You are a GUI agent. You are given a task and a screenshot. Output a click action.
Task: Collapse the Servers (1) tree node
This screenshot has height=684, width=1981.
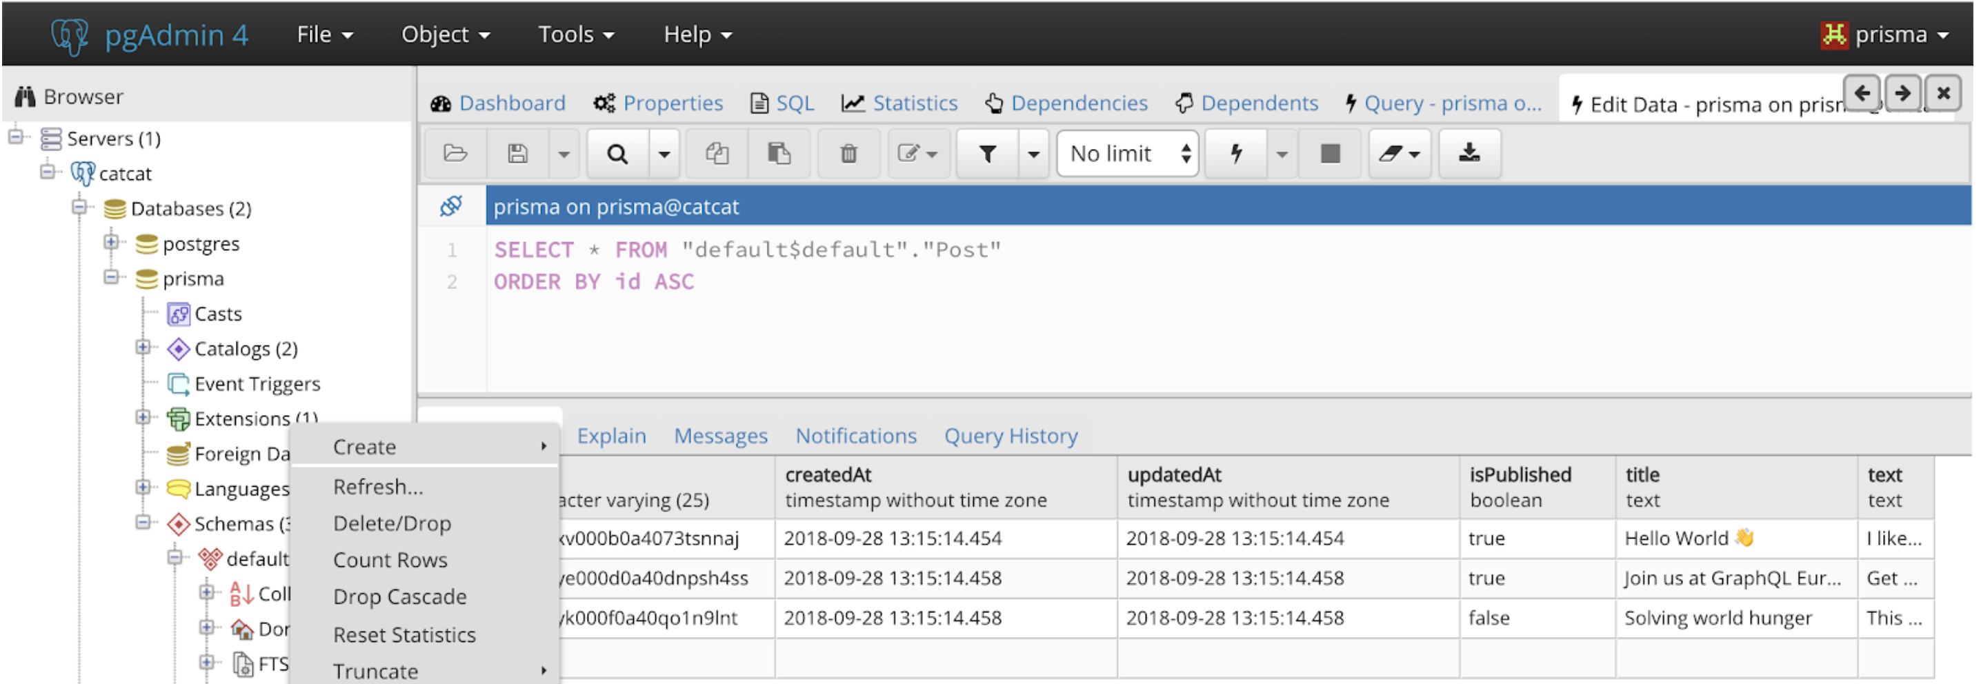click(x=15, y=138)
